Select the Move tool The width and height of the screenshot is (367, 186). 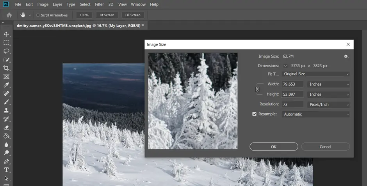coord(6,34)
